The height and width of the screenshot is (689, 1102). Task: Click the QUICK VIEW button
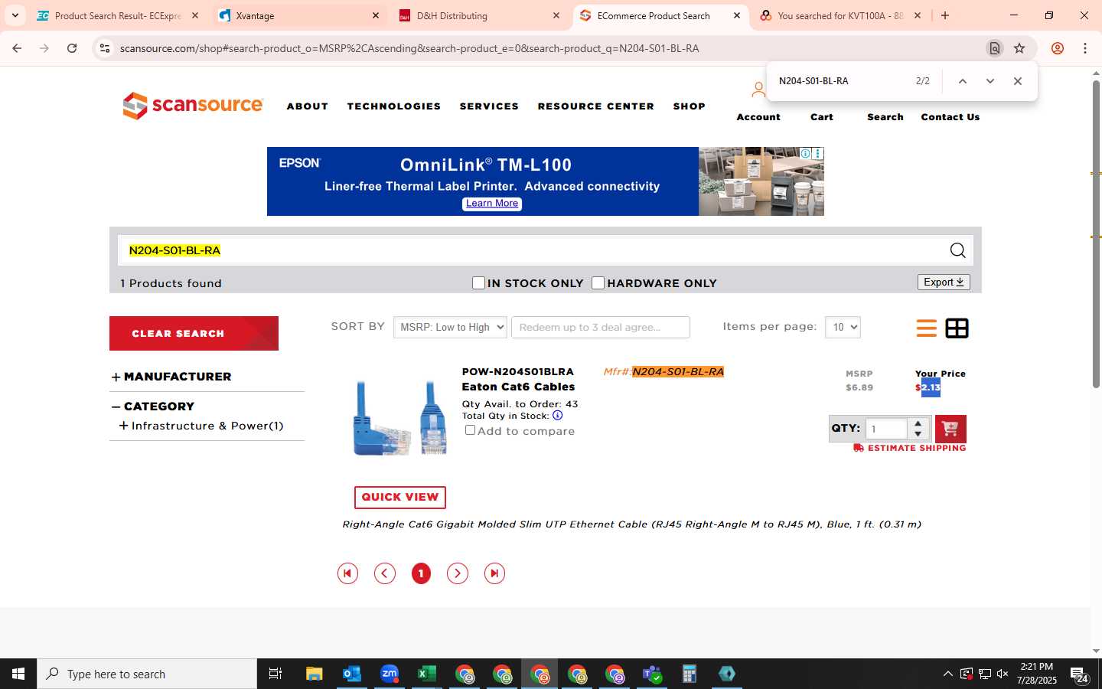[x=400, y=498]
